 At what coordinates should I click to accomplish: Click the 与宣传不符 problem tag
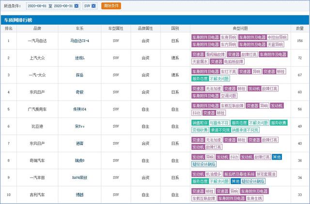point(219,123)
